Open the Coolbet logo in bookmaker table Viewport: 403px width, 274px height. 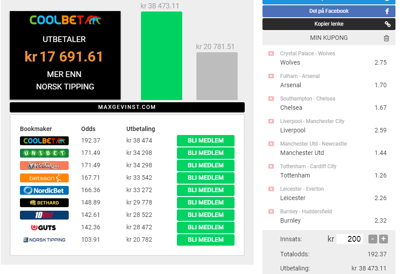coord(44,141)
